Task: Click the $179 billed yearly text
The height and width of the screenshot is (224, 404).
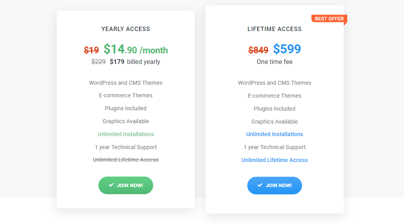Action: [x=135, y=62]
